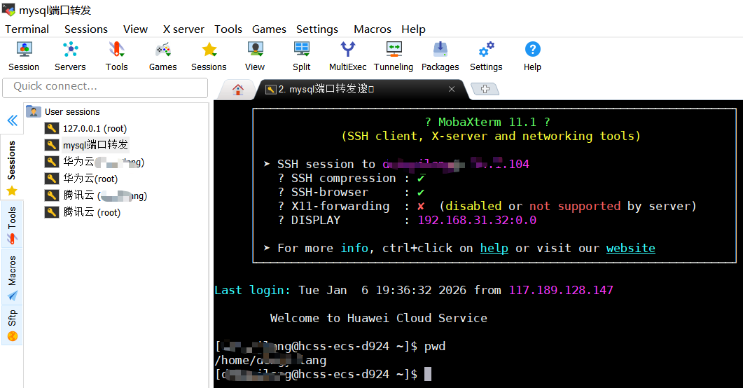Open the Tools menu
743x388 pixels.
[228, 29]
